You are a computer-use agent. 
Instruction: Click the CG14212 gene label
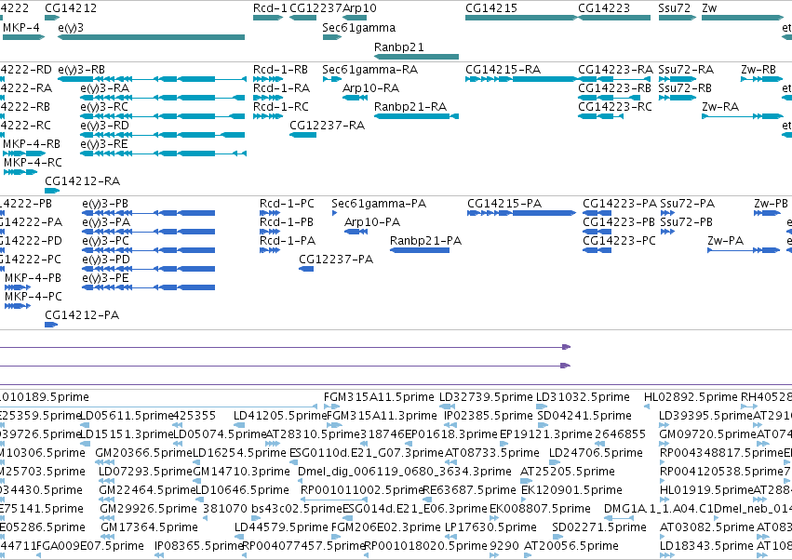click(71, 8)
